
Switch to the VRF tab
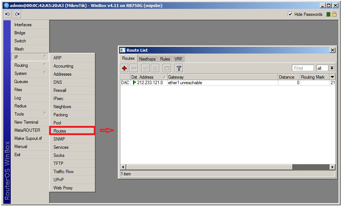click(x=178, y=59)
